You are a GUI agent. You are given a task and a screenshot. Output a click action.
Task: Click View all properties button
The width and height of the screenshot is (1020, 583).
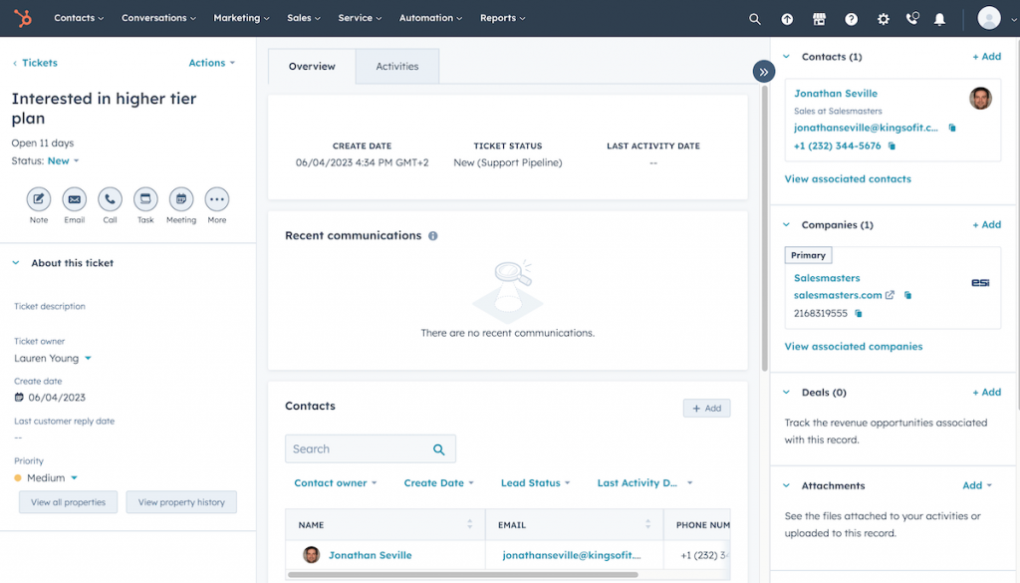point(68,502)
